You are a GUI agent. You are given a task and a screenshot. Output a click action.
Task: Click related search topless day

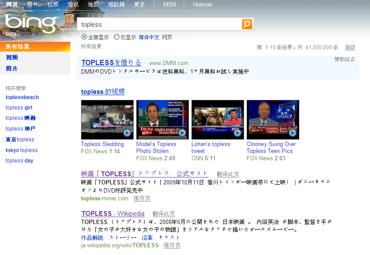pyautogui.click(x=19, y=161)
